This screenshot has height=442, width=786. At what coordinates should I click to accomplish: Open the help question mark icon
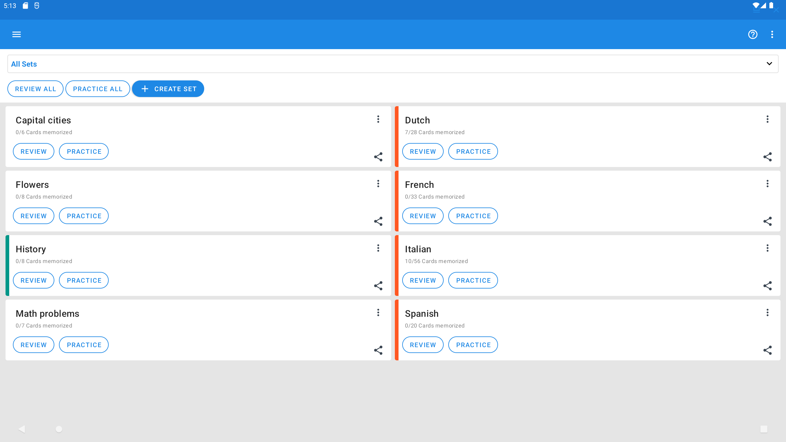[753, 34]
